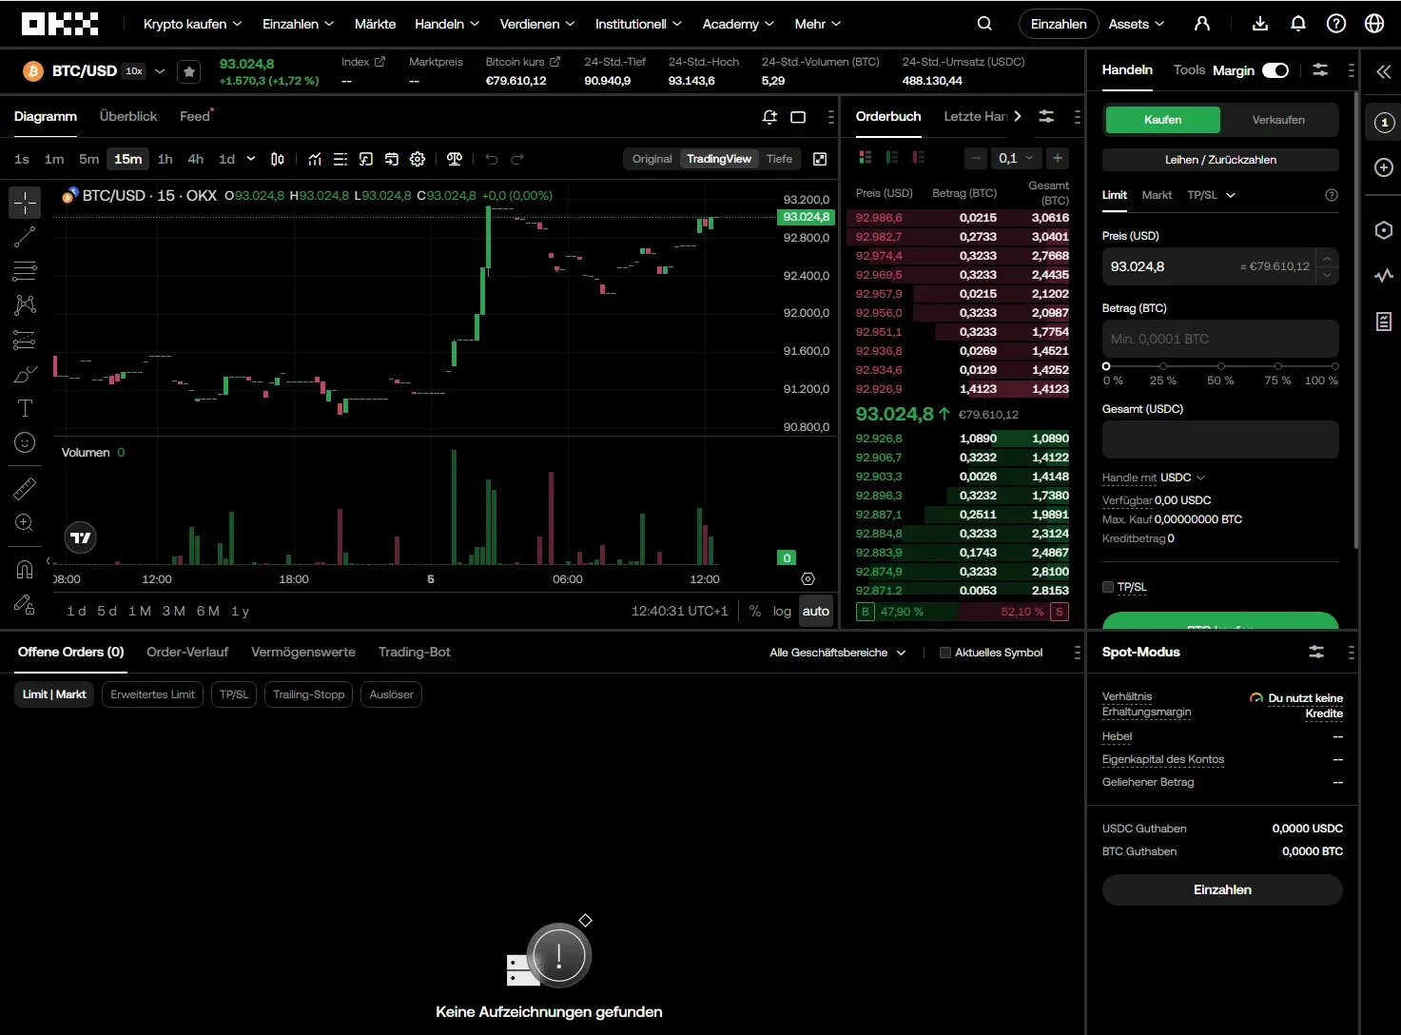Click the Leihen / Zurückzahlen button
1401x1035 pixels.
pos(1220,160)
